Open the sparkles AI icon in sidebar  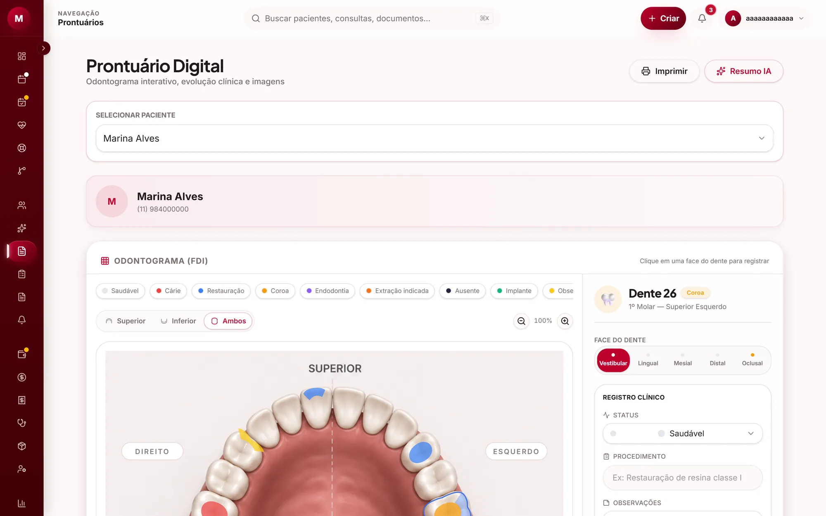pyautogui.click(x=22, y=228)
